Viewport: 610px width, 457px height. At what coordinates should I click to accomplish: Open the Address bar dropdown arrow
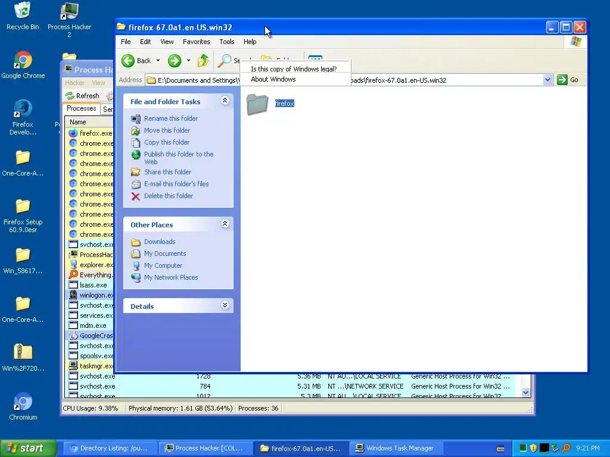point(547,80)
